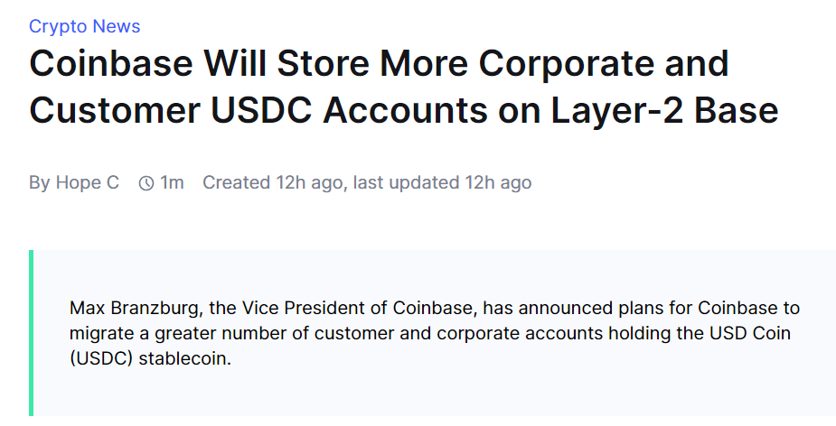Screen dimensions: 836x426
Task: Open the Crypto News category link
Action: click(x=84, y=26)
